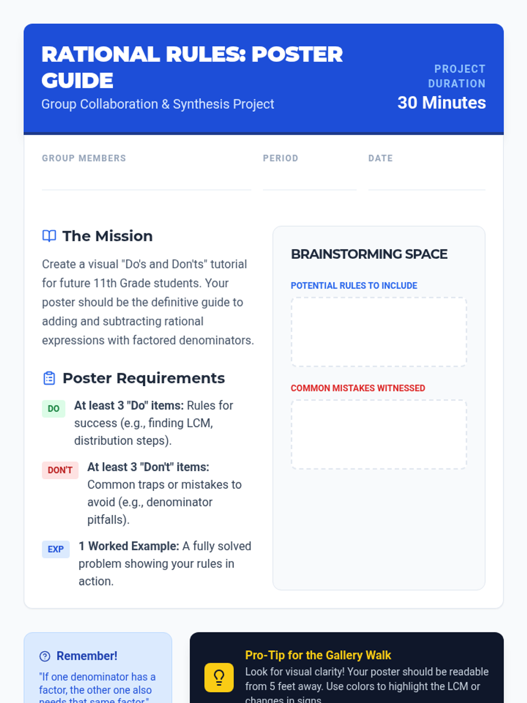
Task: Click the 30 Minutes duration text
Action: 441,103
